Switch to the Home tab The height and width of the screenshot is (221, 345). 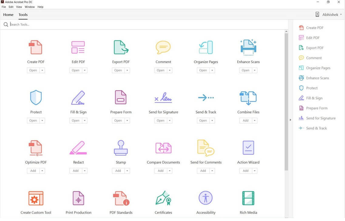coord(8,15)
